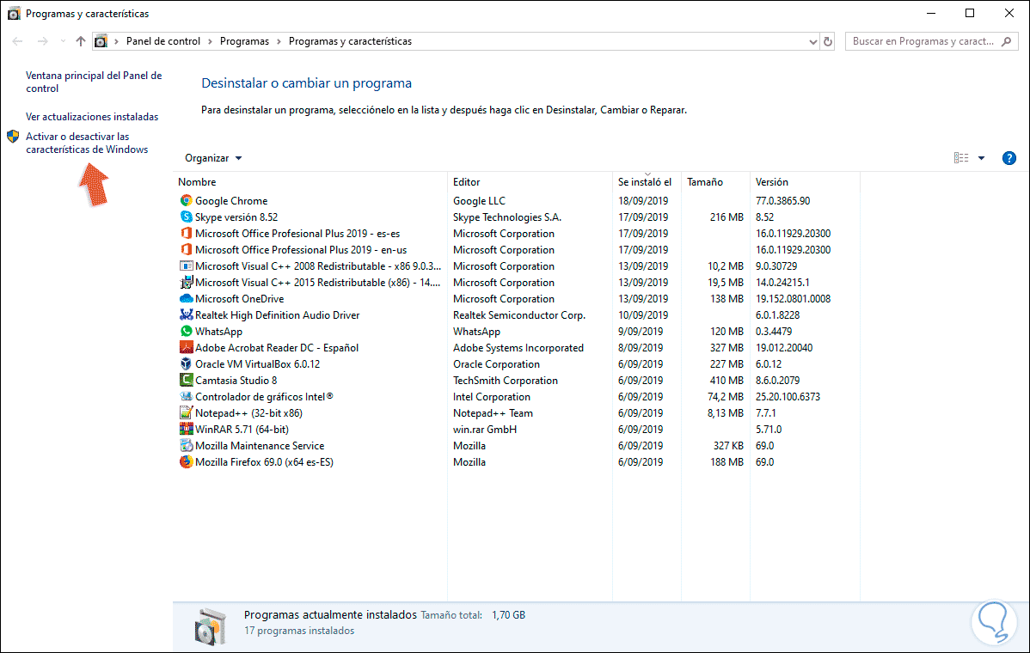
Task: Expand the chevron after Panel de control
Action: [210, 41]
